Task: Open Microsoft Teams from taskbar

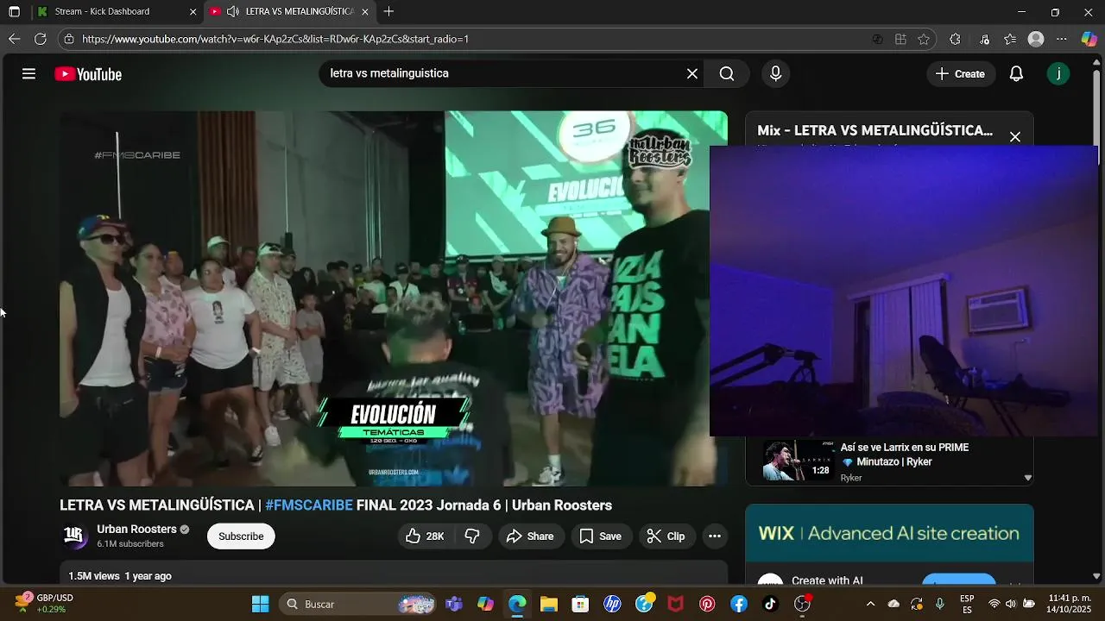Action: (x=454, y=604)
